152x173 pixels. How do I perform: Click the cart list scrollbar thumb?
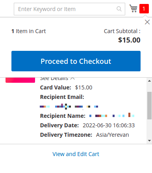tap(149, 106)
